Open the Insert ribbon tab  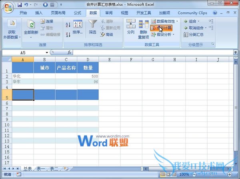pos(39,13)
